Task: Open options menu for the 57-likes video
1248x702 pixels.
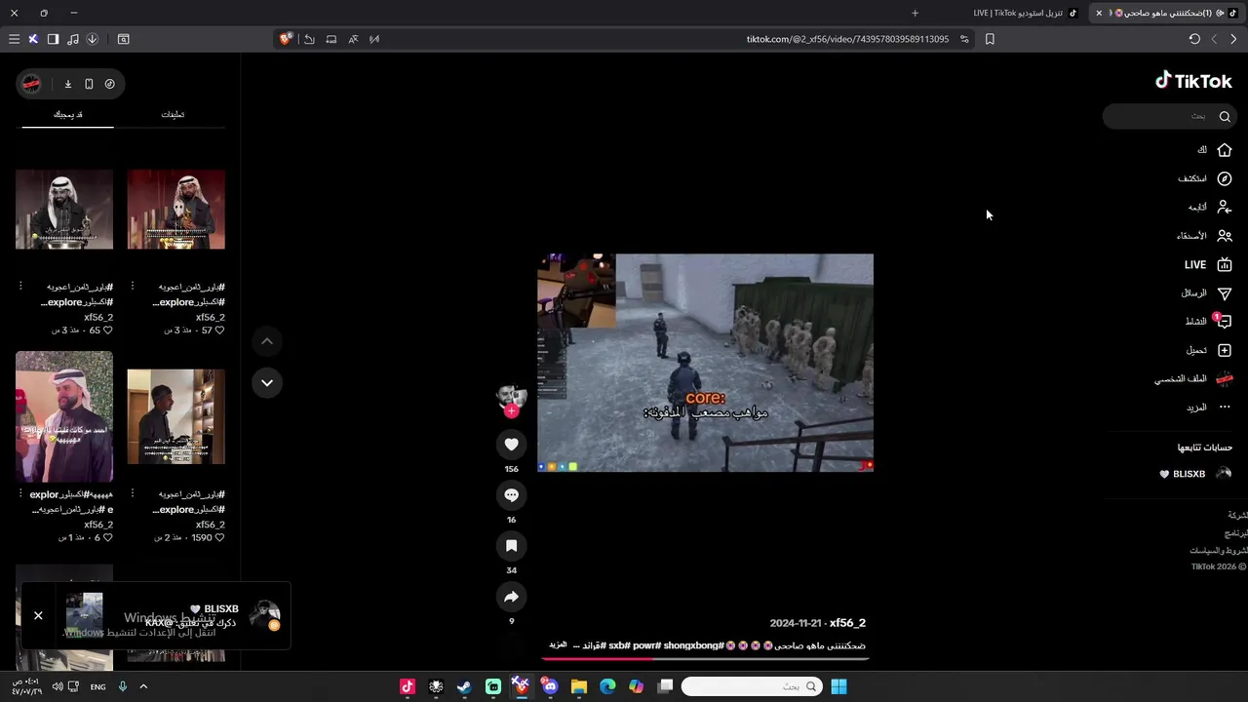Action: pyautogui.click(x=133, y=287)
